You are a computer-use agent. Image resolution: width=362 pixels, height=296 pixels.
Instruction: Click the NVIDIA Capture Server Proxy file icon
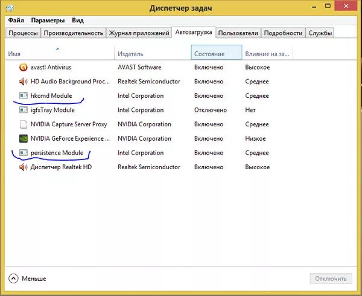coord(24,124)
